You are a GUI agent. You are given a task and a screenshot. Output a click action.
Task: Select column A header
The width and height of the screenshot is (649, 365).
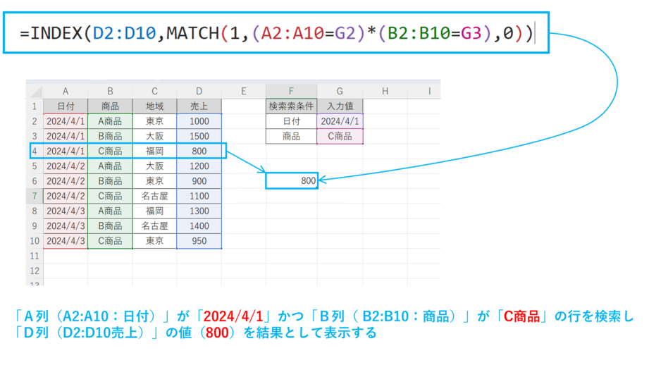(x=66, y=91)
